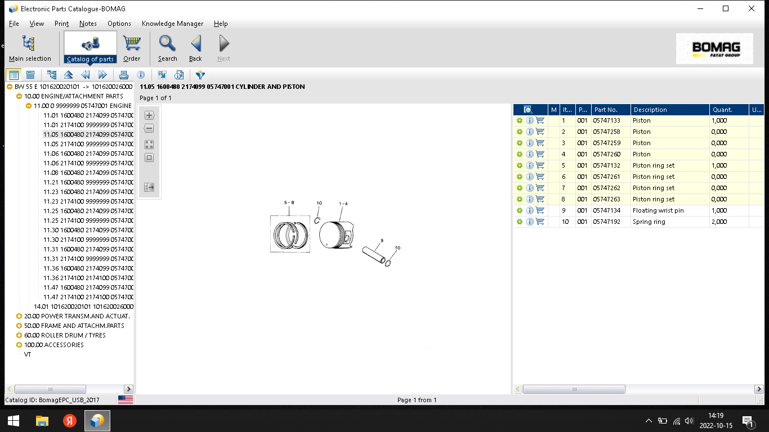The image size is (769, 432).
Task: Add Floating wrist pin to cart
Action: tap(540, 210)
